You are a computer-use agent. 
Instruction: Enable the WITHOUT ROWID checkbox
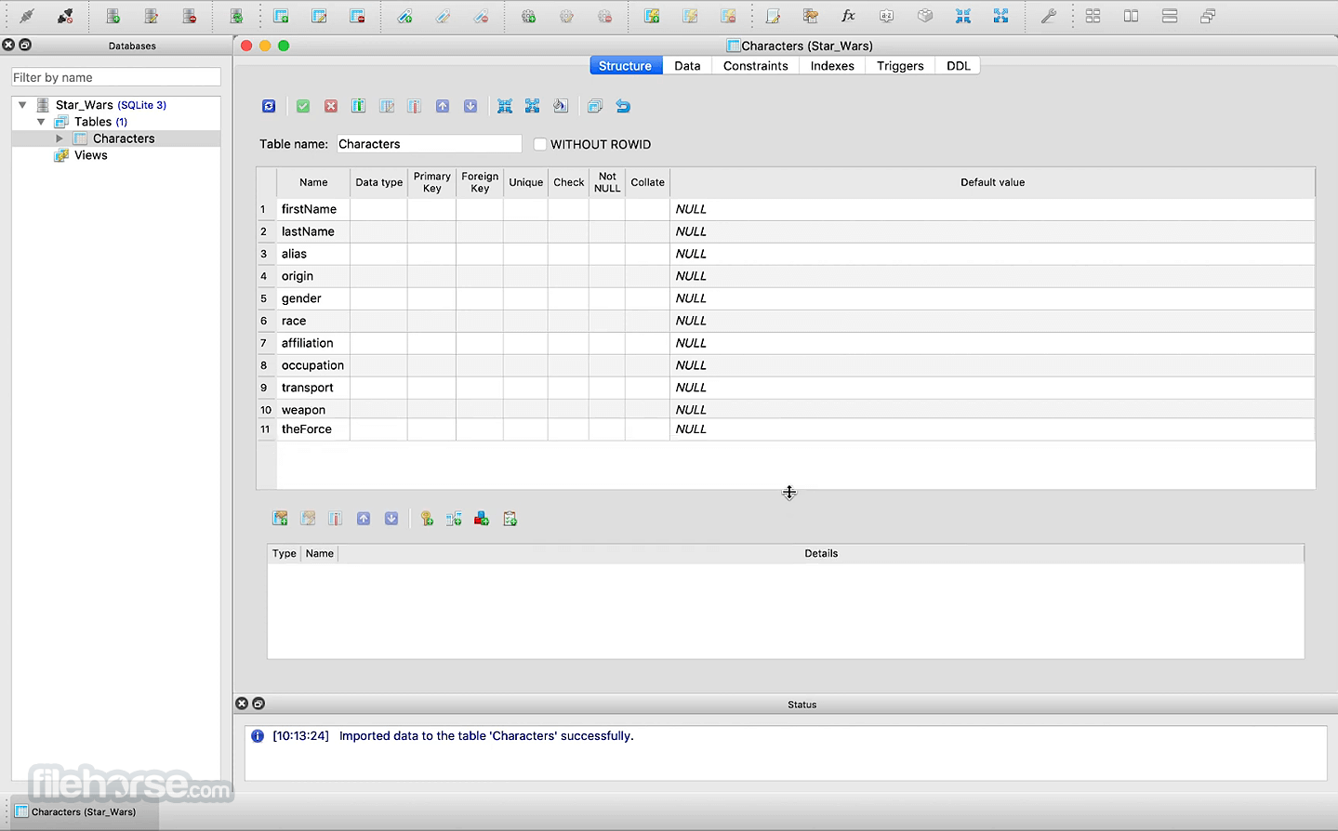pos(540,144)
